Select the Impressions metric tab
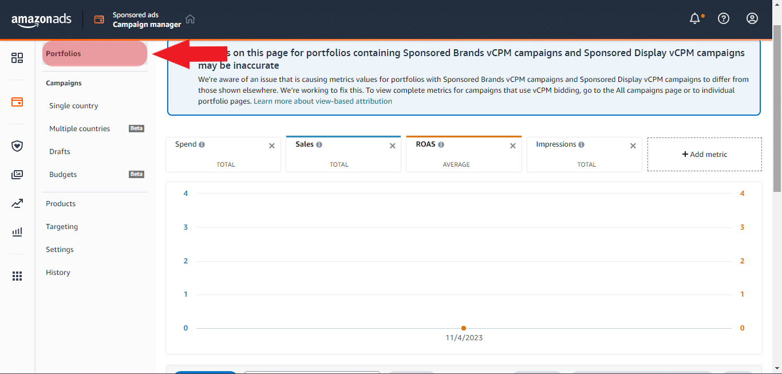Viewport: 782px width, 374px height. 584,154
